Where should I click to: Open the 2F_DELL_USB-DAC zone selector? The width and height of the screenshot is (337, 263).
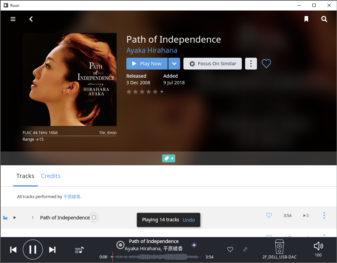pos(279,250)
